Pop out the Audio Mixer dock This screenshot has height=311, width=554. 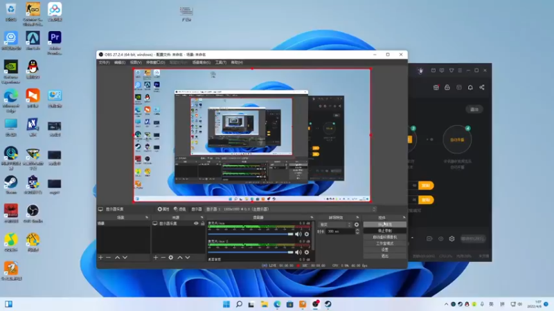click(x=312, y=218)
